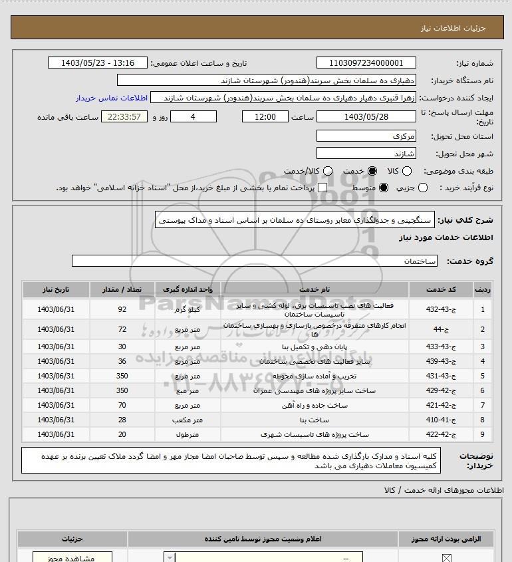Screen dimensions: 512x562
Task: Click the remaining days field 4
Action: pos(193,116)
